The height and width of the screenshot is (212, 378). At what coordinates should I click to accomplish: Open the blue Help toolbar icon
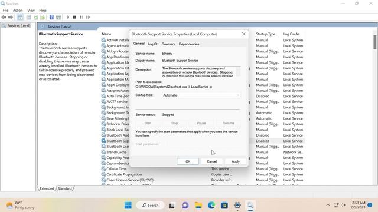click(51, 17)
